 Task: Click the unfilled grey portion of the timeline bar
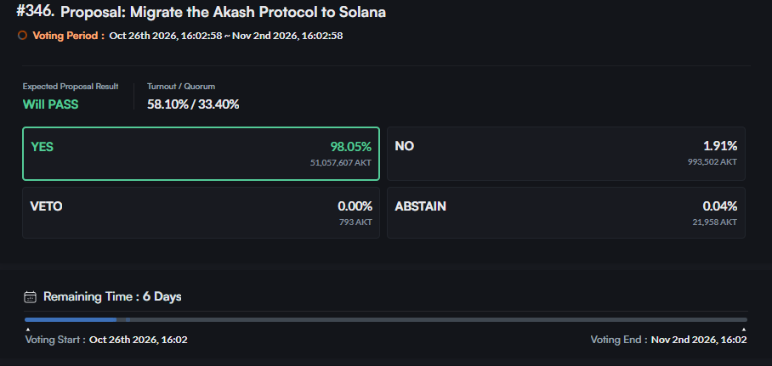pos(438,320)
